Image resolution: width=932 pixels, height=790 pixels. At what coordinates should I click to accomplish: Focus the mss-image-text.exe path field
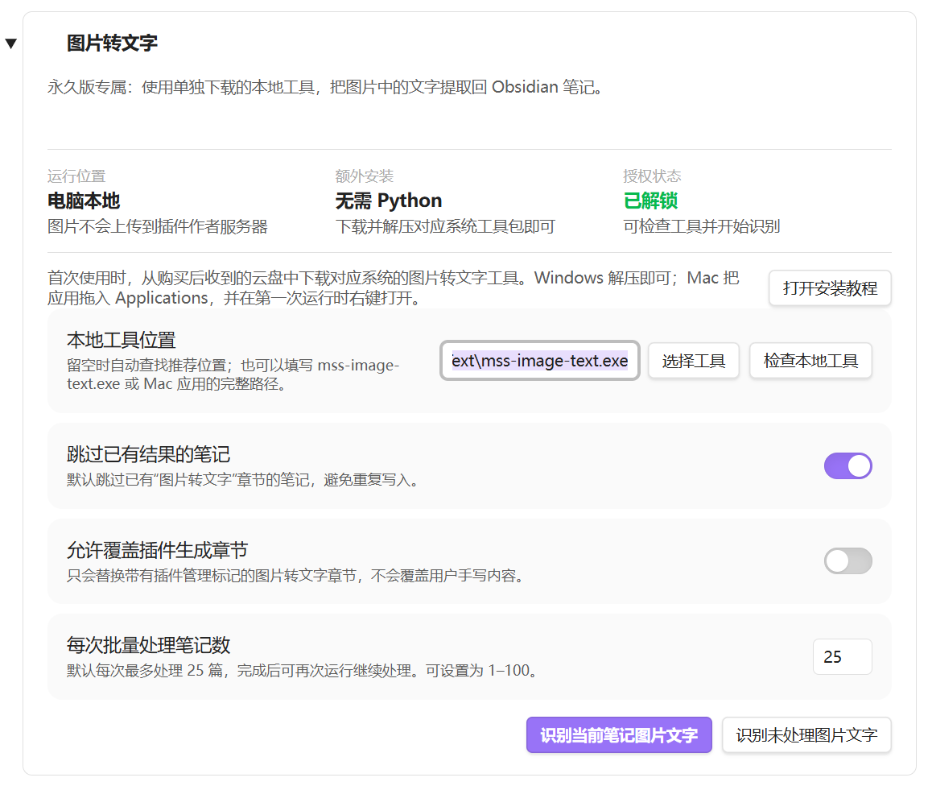(x=540, y=361)
